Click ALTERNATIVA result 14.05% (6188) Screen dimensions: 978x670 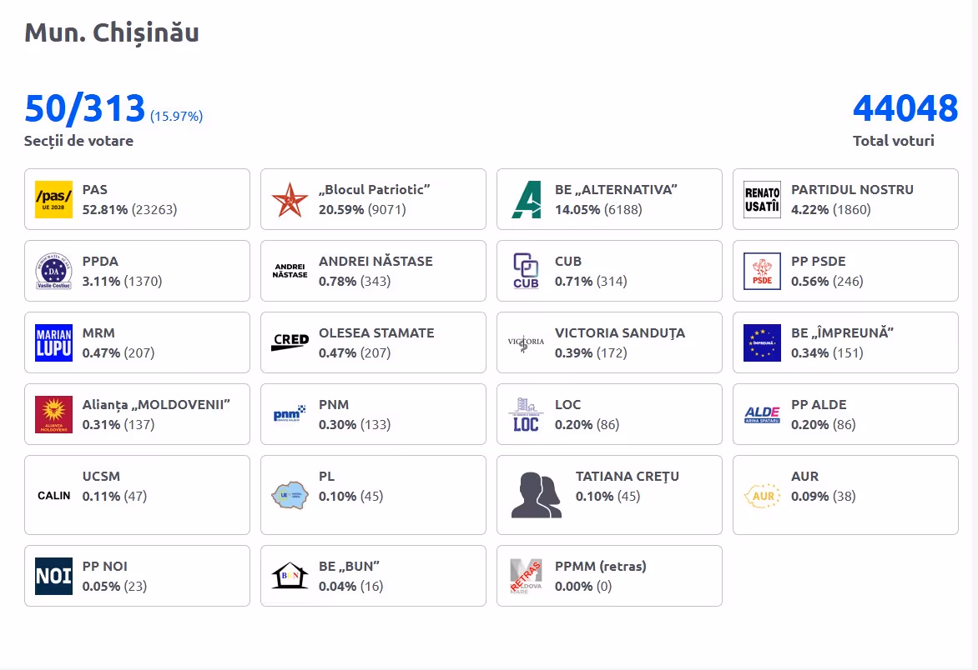pos(599,210)
